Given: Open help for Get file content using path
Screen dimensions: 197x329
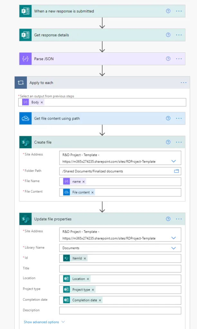Looking at the screenshot, I should point(168,118).
